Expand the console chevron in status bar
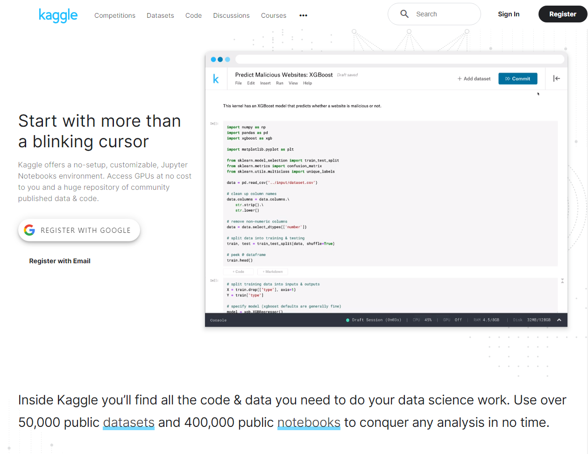Image resolution: width=588 pixels, height=454 pixels. [559, 320]
